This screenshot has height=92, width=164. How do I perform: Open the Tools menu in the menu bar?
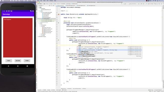tap(44, 1)
